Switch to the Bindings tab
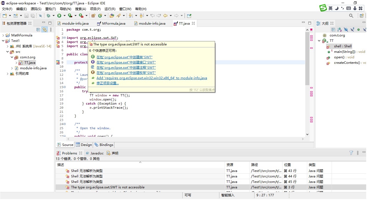367x201 pixels. [104, 145]
